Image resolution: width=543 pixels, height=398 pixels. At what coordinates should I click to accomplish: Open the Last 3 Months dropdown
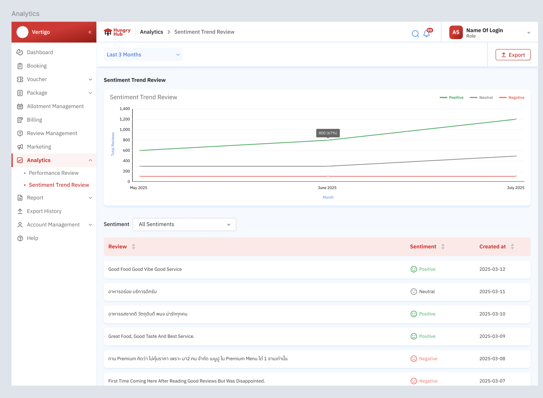click(143, 55)
